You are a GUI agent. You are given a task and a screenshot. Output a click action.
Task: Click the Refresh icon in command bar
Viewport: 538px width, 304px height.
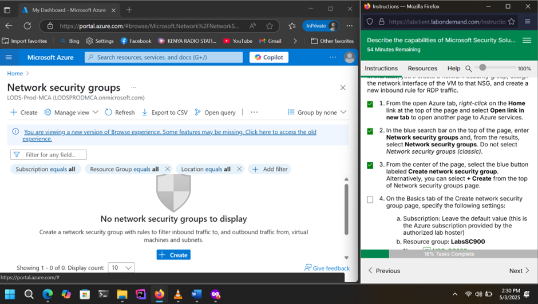pos(109,113)
